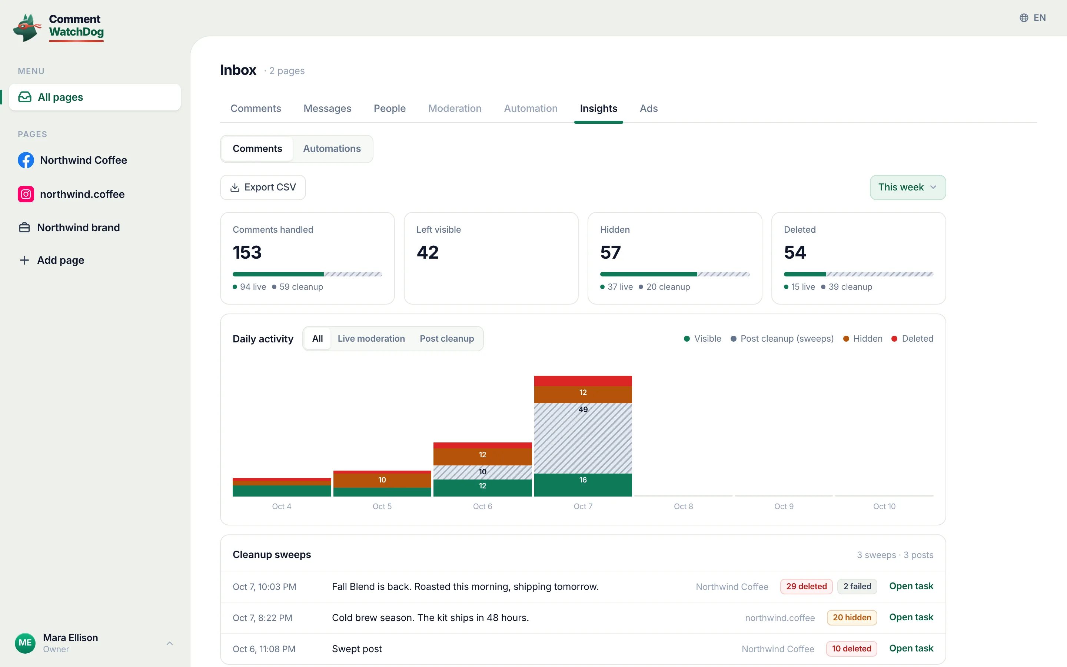Open the This week period dropdown
The width and height of the screenshot is (1067, 667).
tap(907, 188)
